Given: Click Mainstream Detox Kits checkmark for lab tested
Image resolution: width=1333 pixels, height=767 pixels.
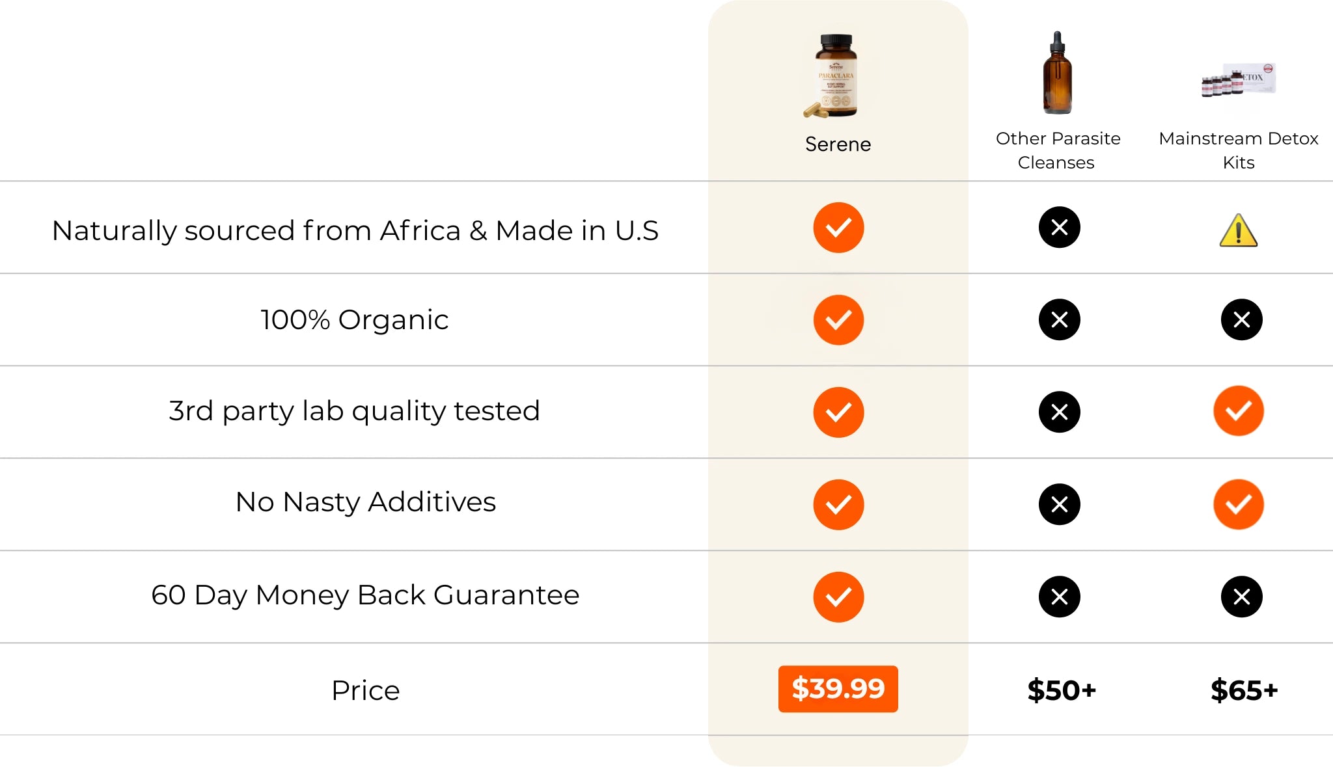Looking at the screenshot, I should click(1238, 411).
